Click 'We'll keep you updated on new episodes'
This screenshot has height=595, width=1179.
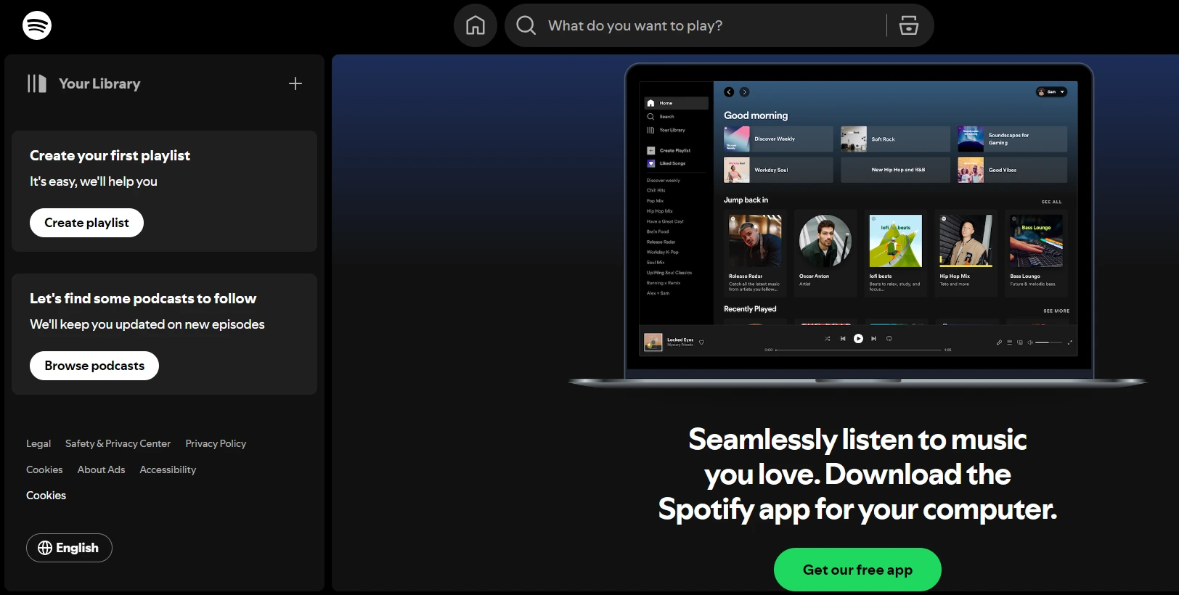(x=147, y=324)
